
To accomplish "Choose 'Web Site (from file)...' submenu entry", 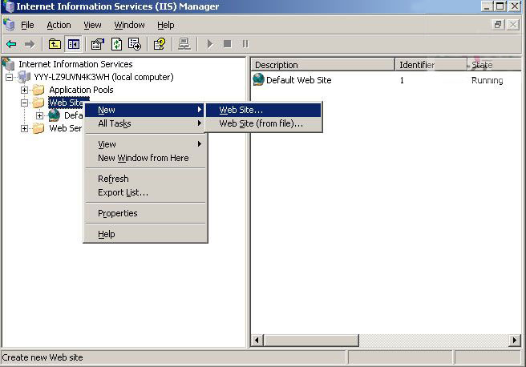I will tap(261, 123).
